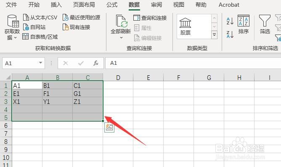Select row 4 header
Image resolution: width=281 pixels, height=167 pixels.
6,109
